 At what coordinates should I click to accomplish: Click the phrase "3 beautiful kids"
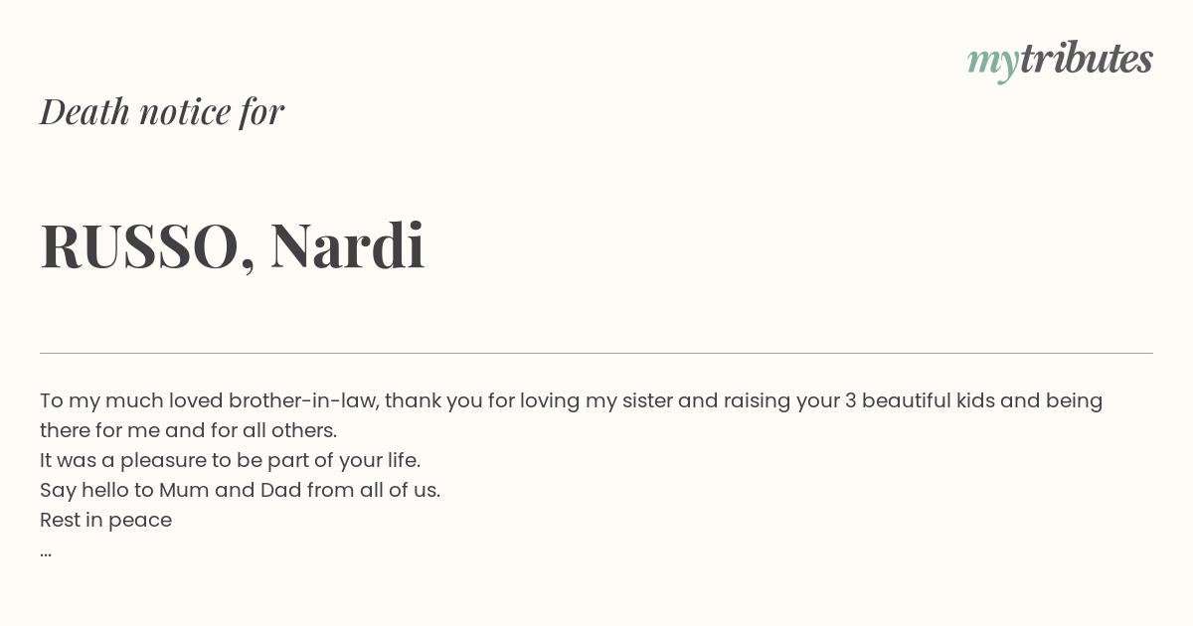[920, 400]
